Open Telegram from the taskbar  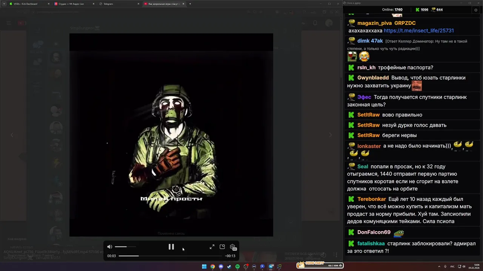[x=271, y=266]
